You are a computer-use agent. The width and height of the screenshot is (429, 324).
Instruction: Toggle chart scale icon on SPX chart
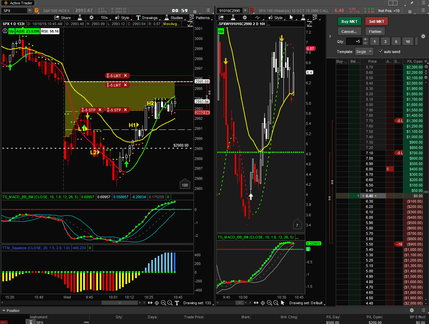click(x=190, y=24)
